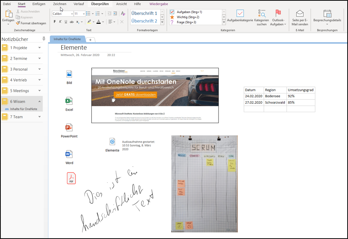Expand the 1 Projekte notebook
This screenshot has width=348, height=239.
[x=40, y=48]
